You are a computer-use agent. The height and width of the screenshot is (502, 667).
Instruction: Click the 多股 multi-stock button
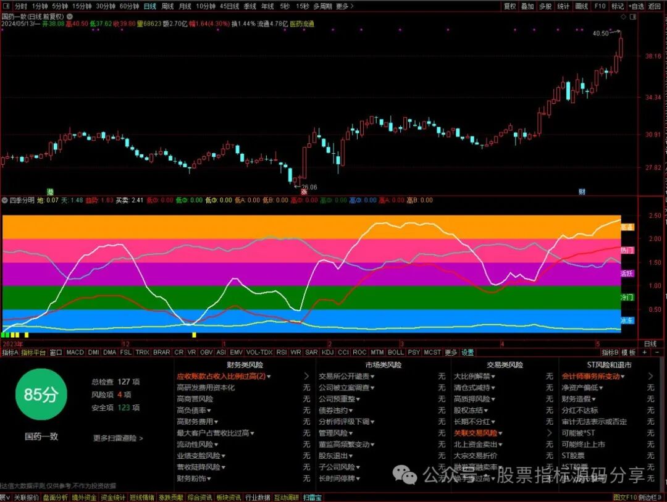coord(545,6)
